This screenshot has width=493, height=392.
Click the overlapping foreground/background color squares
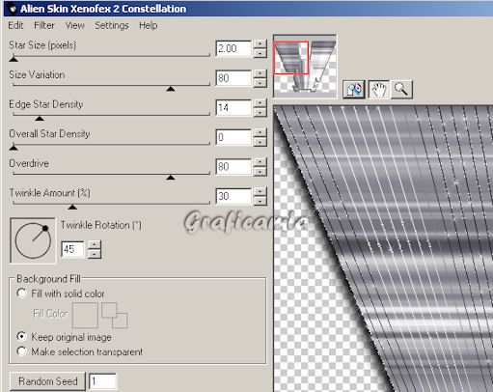click(115, 315)
